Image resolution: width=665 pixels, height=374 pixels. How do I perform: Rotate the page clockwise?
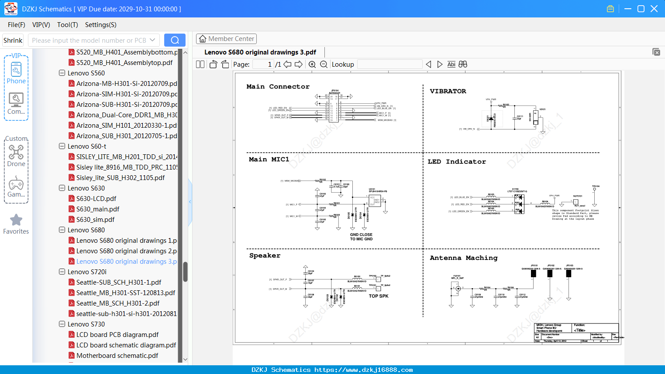coord(225,64)
